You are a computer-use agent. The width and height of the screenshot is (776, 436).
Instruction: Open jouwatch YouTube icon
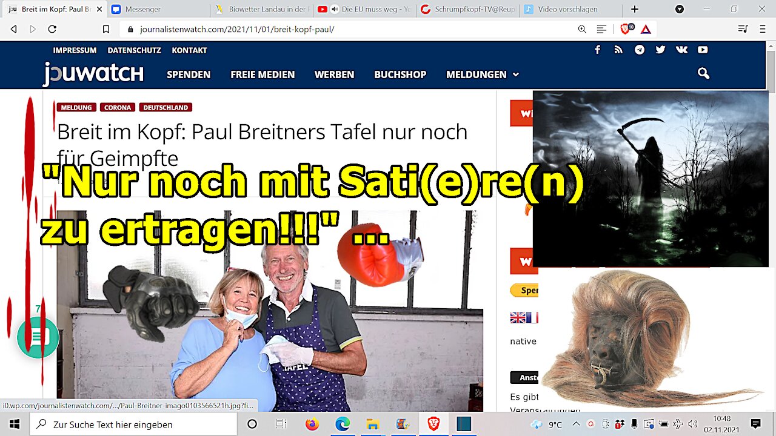pos(703,50)
